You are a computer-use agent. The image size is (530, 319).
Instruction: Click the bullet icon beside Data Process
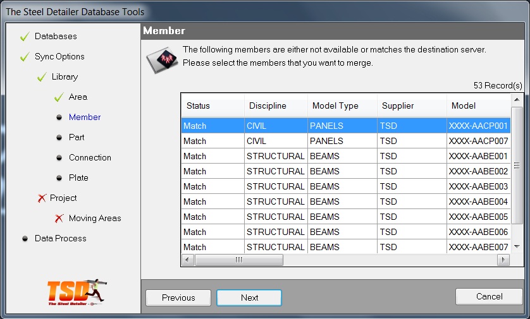pyautogui.click(x=25, y=239)
